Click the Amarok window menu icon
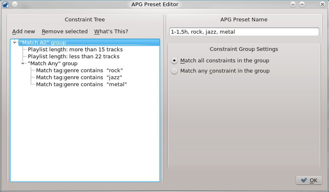This screenshot has width=329, height=192. click(x=6, y=5)
